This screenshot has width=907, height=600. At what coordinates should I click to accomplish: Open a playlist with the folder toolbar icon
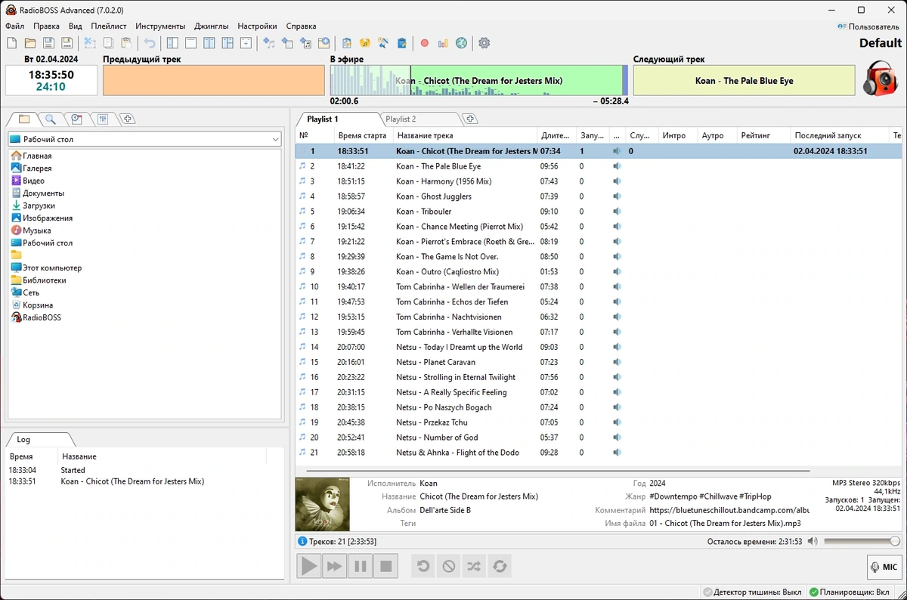pyautogui.click(x=30, y=43)
